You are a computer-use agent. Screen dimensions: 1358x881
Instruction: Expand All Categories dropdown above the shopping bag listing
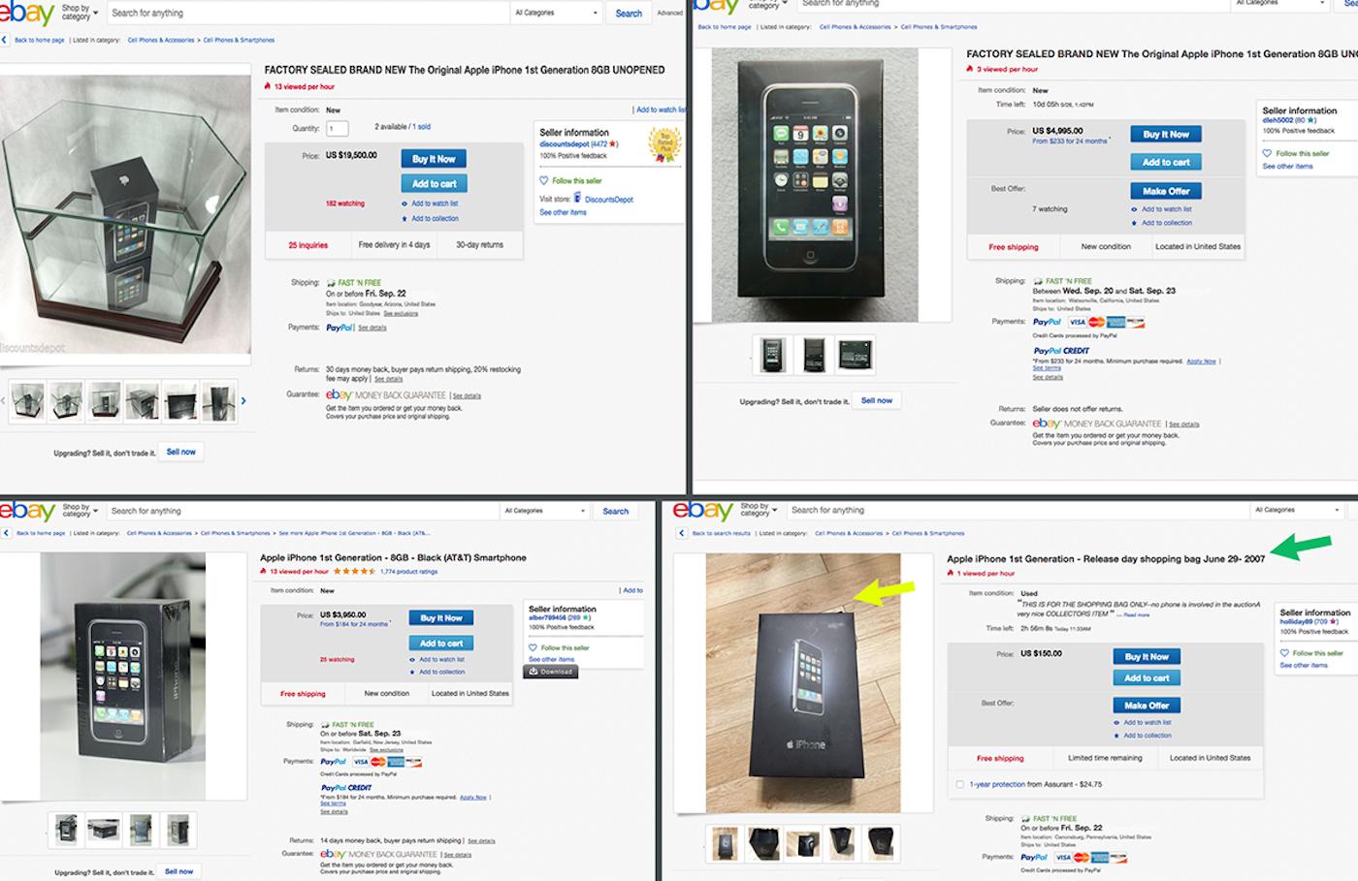[x=1296, y=510]
